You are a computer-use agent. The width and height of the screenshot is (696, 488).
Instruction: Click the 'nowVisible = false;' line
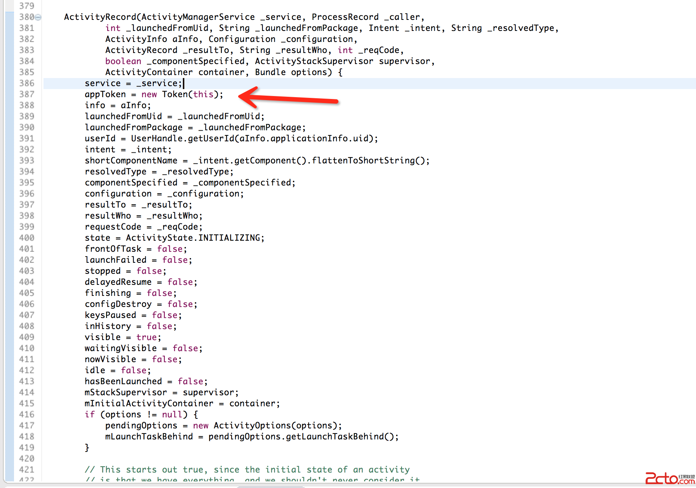pos(133,359)
